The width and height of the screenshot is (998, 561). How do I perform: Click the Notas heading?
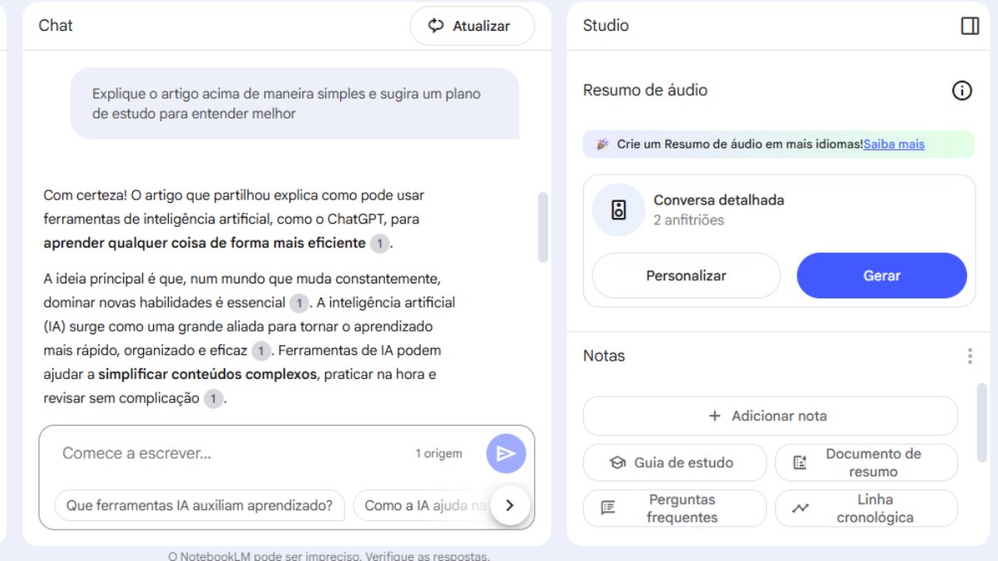tap(604, 356)
